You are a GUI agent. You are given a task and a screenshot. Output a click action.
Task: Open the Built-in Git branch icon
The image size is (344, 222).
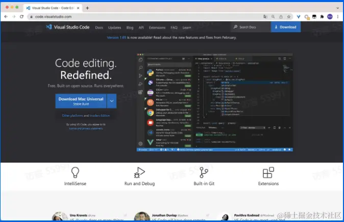[x=204, y=172]
